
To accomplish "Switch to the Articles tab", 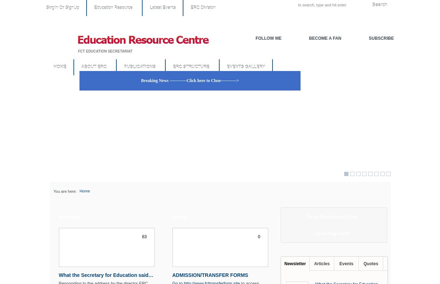I will [321, 264].
